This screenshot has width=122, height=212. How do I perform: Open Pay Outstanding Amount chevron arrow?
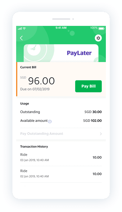tap(101, 134)
